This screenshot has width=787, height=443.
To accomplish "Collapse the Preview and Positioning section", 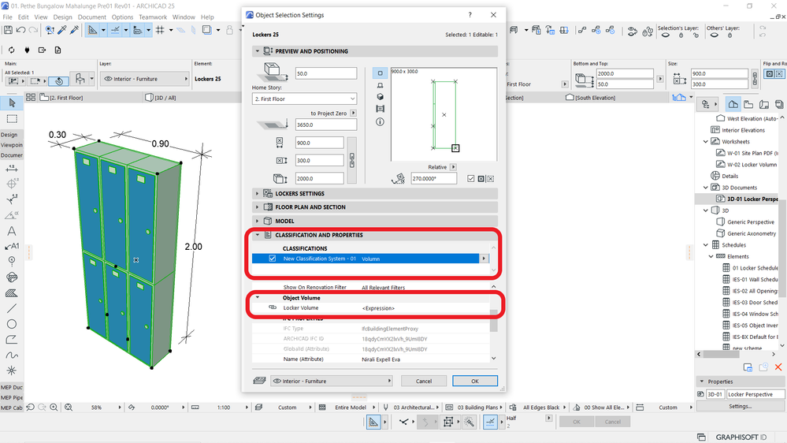I will pos(258,50).
